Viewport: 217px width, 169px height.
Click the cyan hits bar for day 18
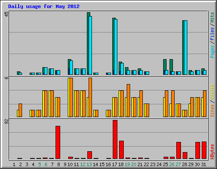[x=122, y=69]
